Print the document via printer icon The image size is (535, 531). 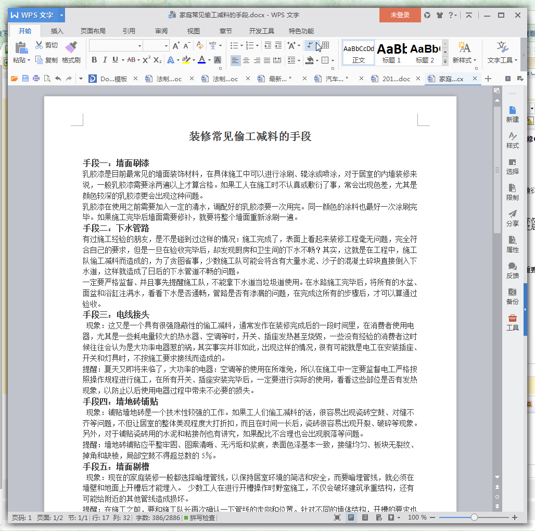click(36, 79)
